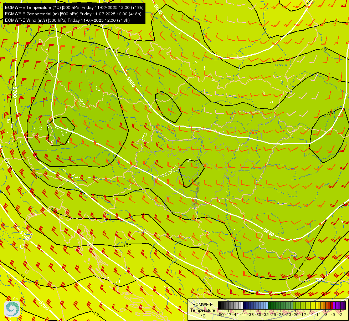Click the -35 value in the temperature legend
The width and height of the screenshot is (349, 321).
click(258, 315)
